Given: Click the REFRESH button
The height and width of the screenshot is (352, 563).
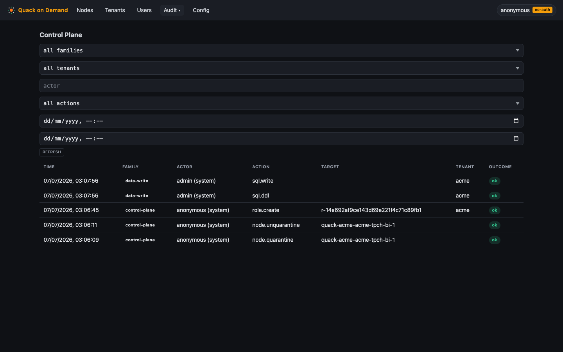Looking at the screenshot, I should (x=52, y=152).
